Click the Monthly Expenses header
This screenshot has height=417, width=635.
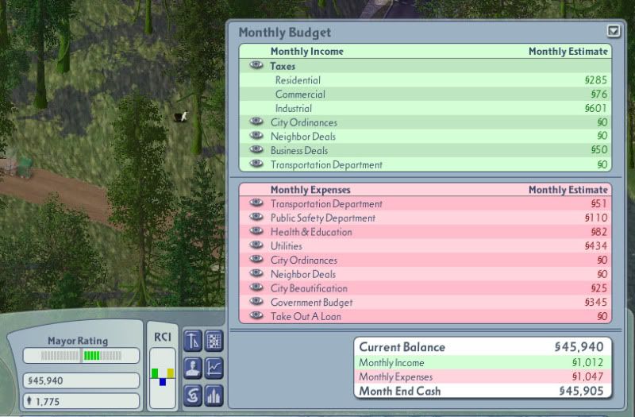tap(310, 190)
